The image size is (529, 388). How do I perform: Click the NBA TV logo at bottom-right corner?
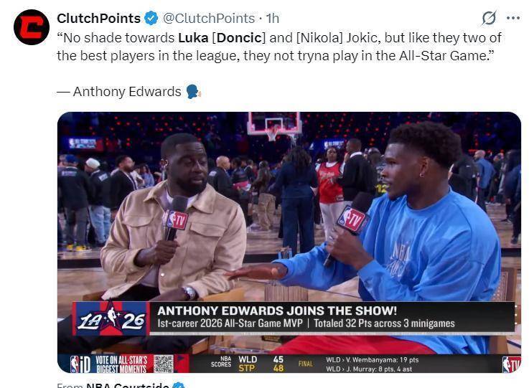click(511, 364)
